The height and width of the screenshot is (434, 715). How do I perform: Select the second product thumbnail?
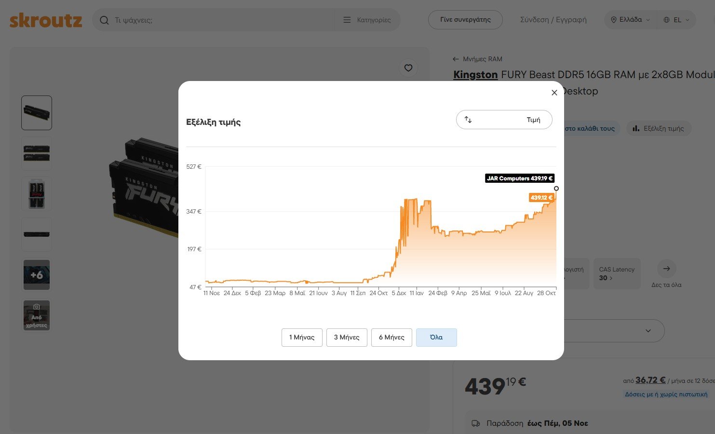pos(37,153)
